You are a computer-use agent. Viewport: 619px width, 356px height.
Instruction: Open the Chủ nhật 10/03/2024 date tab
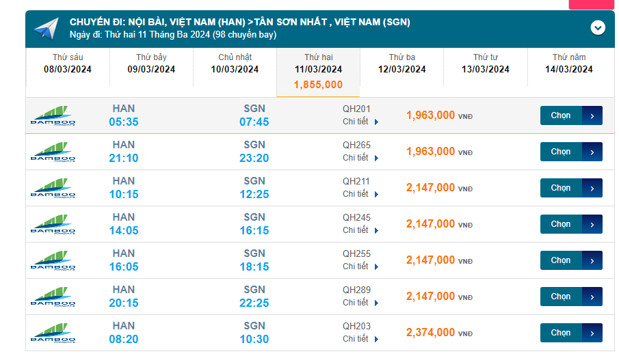pos(235,64)
